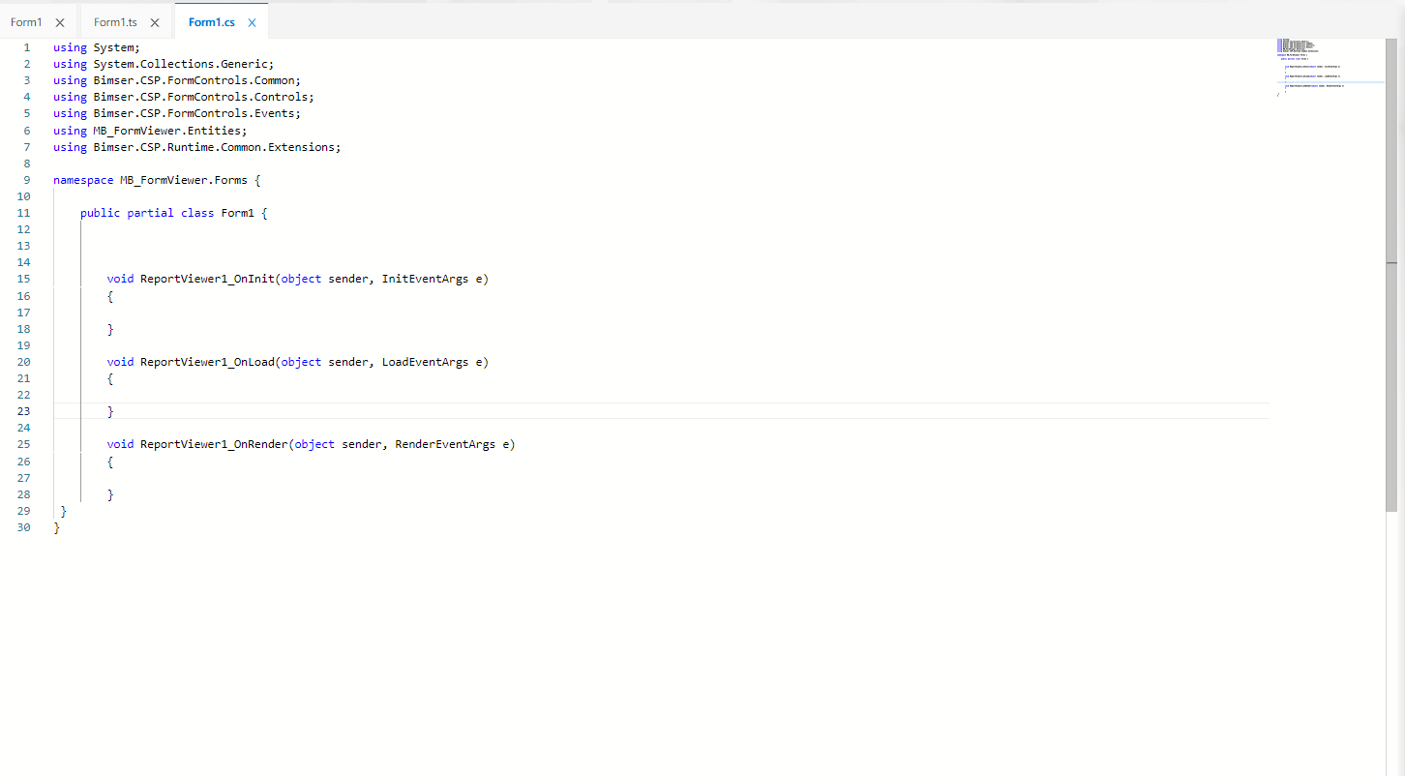
Task: Click the vertical scrollbar thumb
Action: coord(1391,275)
